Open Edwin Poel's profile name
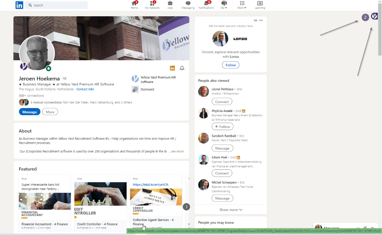 [x=219, y=157]
